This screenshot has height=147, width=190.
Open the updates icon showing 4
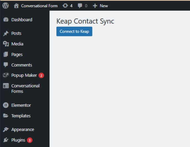click(x=65, y=6)
